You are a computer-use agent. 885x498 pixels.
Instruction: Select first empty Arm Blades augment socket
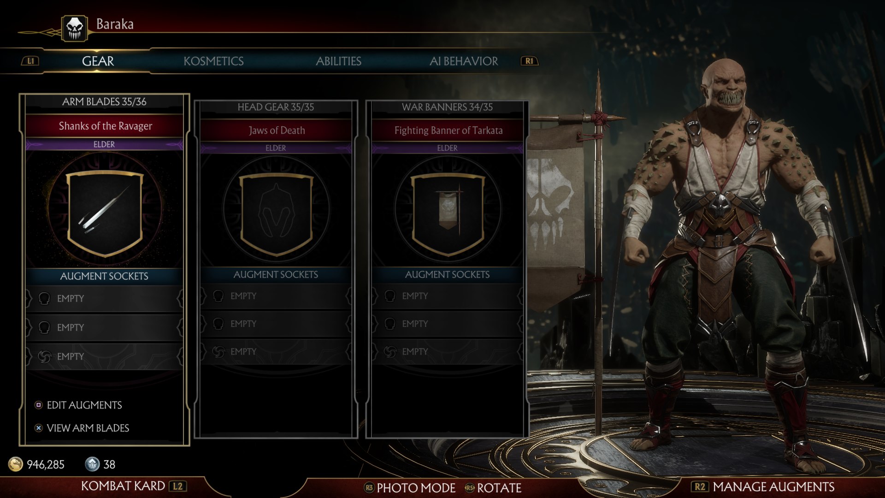point(104,298)
